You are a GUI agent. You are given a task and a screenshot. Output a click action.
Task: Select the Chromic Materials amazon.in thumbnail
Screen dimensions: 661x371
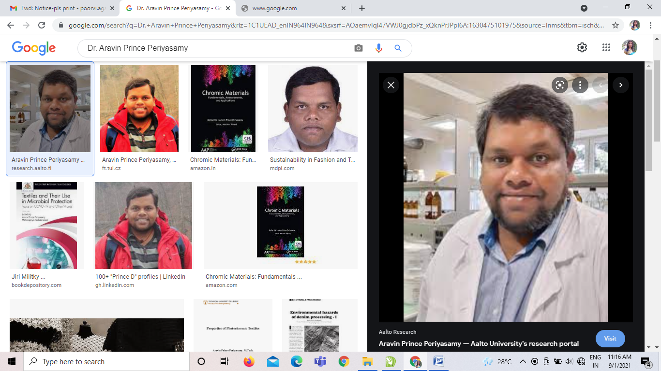[223, 109]
